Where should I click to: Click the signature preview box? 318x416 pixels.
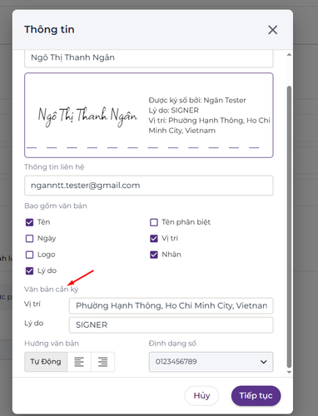149,115
